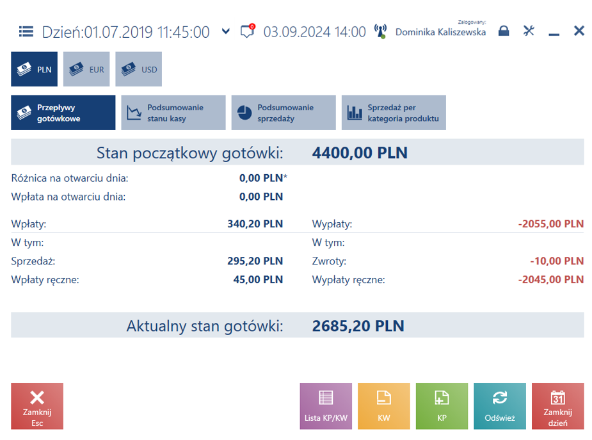This screenshot has width=592, height=440.
Task: Open the notifications message icon
Action: (x=248, y=31)
